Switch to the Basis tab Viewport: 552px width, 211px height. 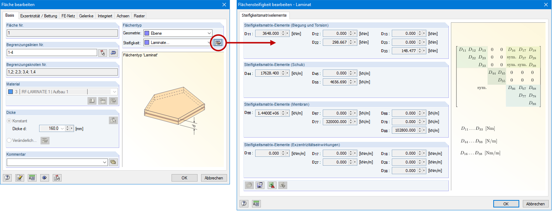10,16
